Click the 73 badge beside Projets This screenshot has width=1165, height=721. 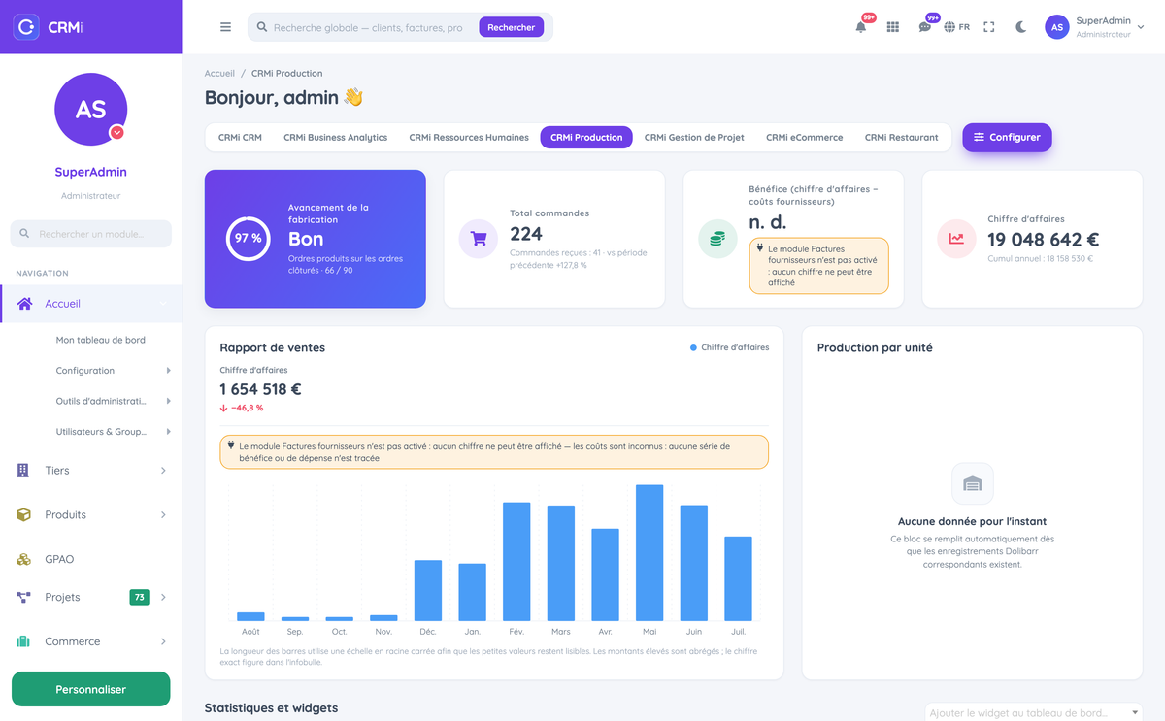tap(139, 598)
